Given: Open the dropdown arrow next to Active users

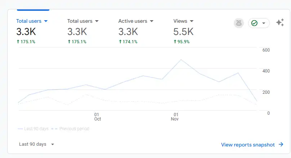Looking at the screenshot, I should pos(152,21).
